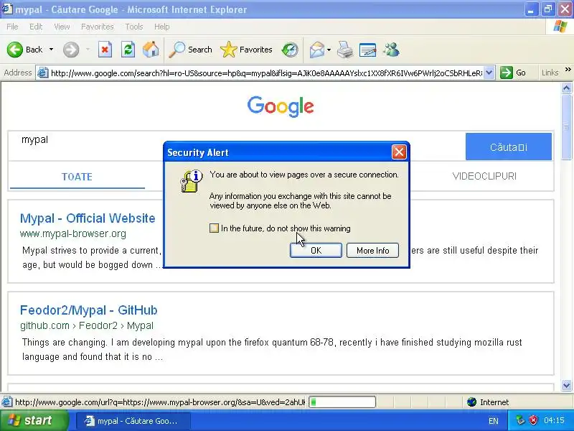This screenshot has width=574, height=431.
Task: Click the Edit page icon
Action: [368, 50]
